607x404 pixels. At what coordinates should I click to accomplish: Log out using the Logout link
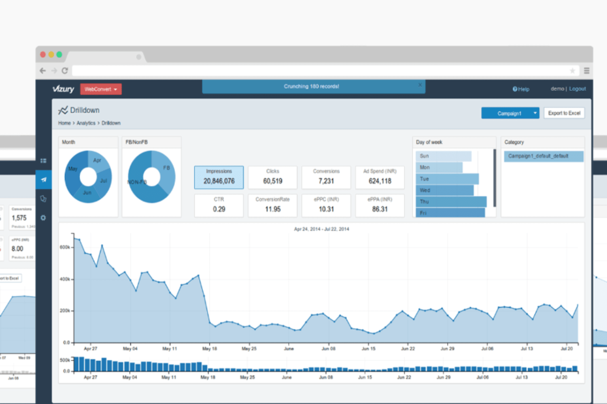pos(577,89)
